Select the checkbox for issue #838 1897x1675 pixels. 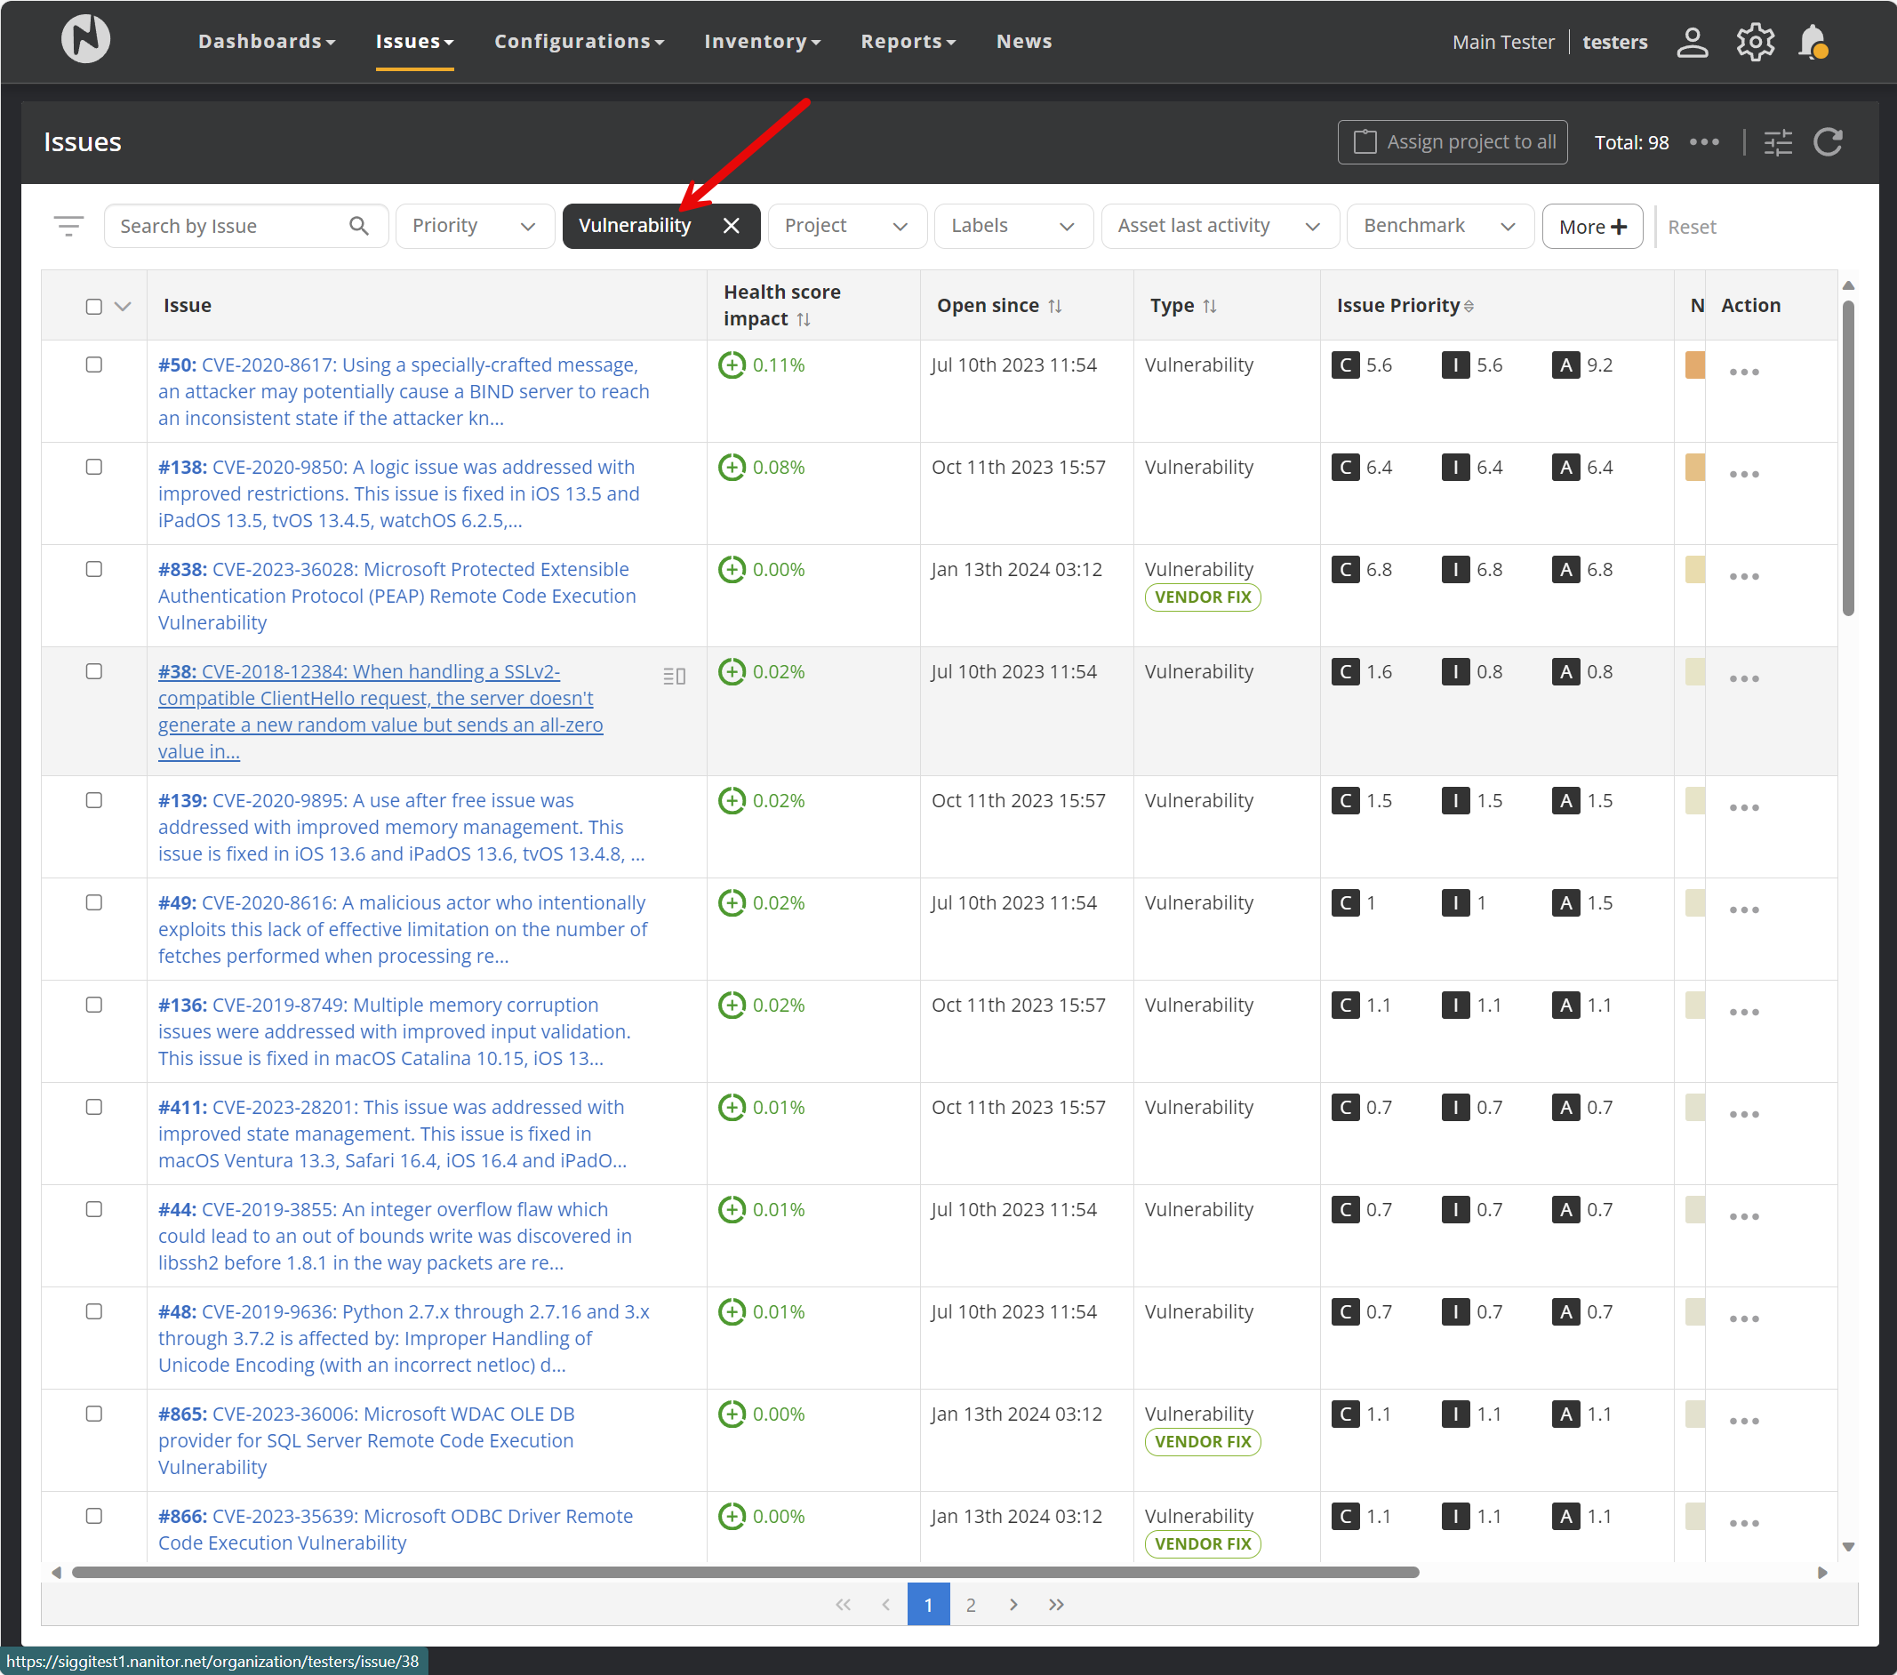[93, 569]
